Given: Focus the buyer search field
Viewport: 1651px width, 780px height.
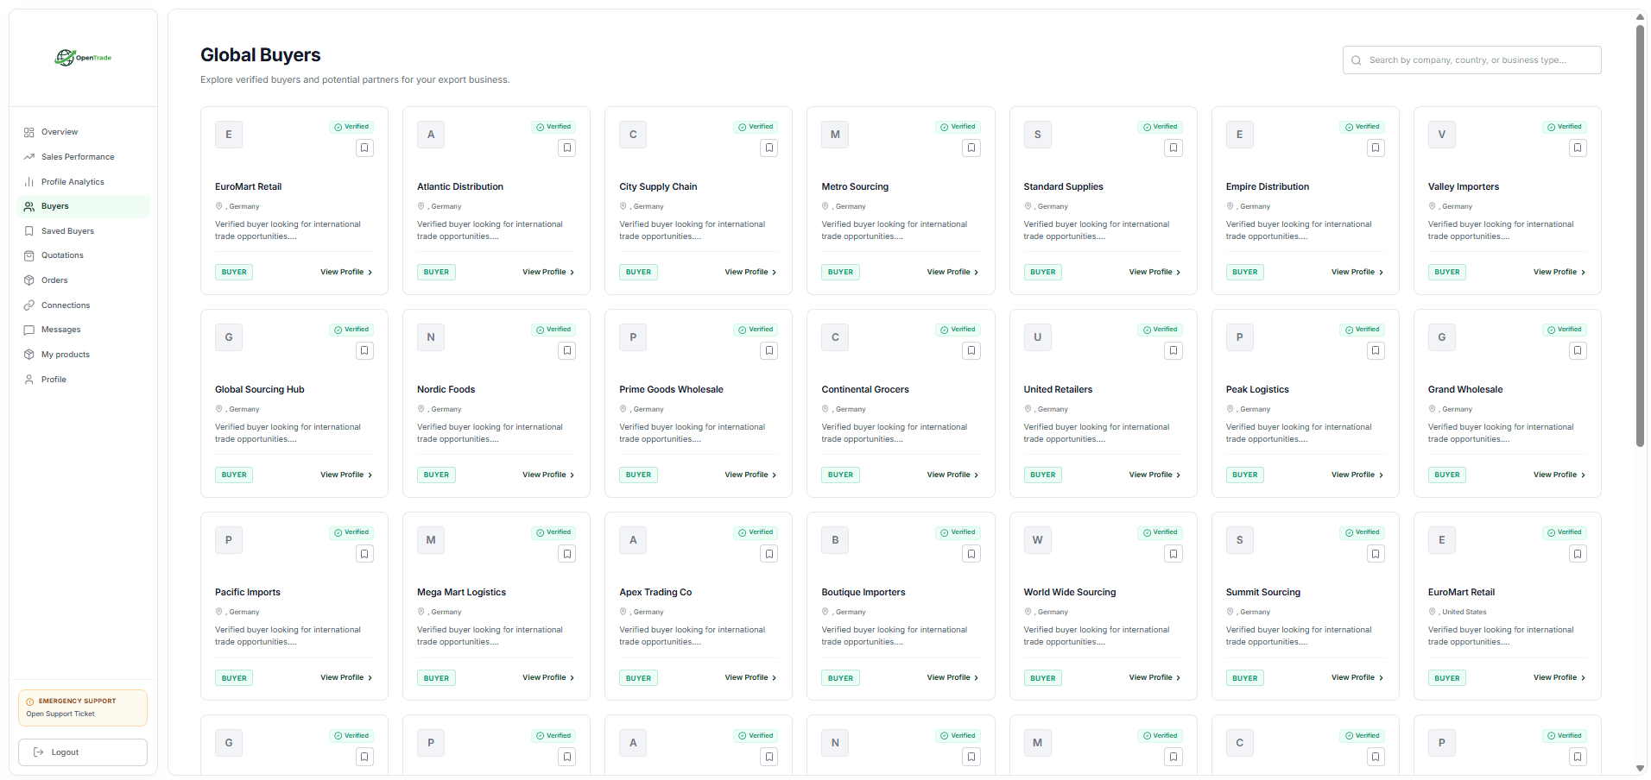Looking at the screenshot, I should tap(1471, 60).
